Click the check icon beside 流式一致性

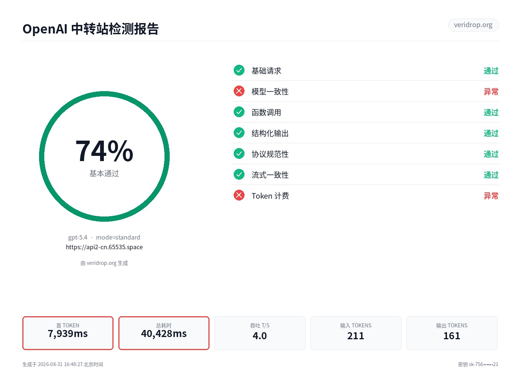(x=239, y=174)
